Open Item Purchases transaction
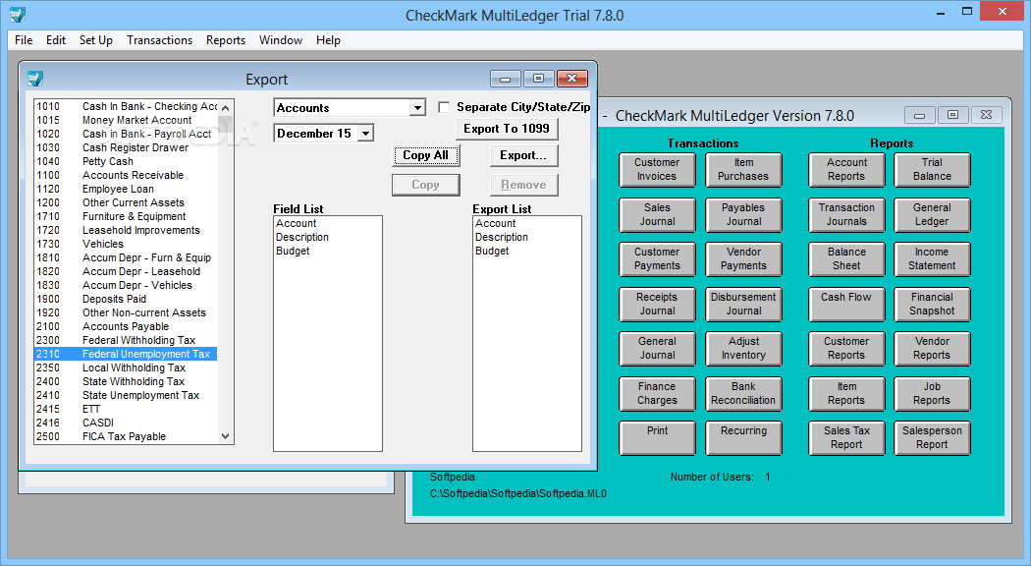The height and width of the screenshot is (566, 1031). point(743,170)
